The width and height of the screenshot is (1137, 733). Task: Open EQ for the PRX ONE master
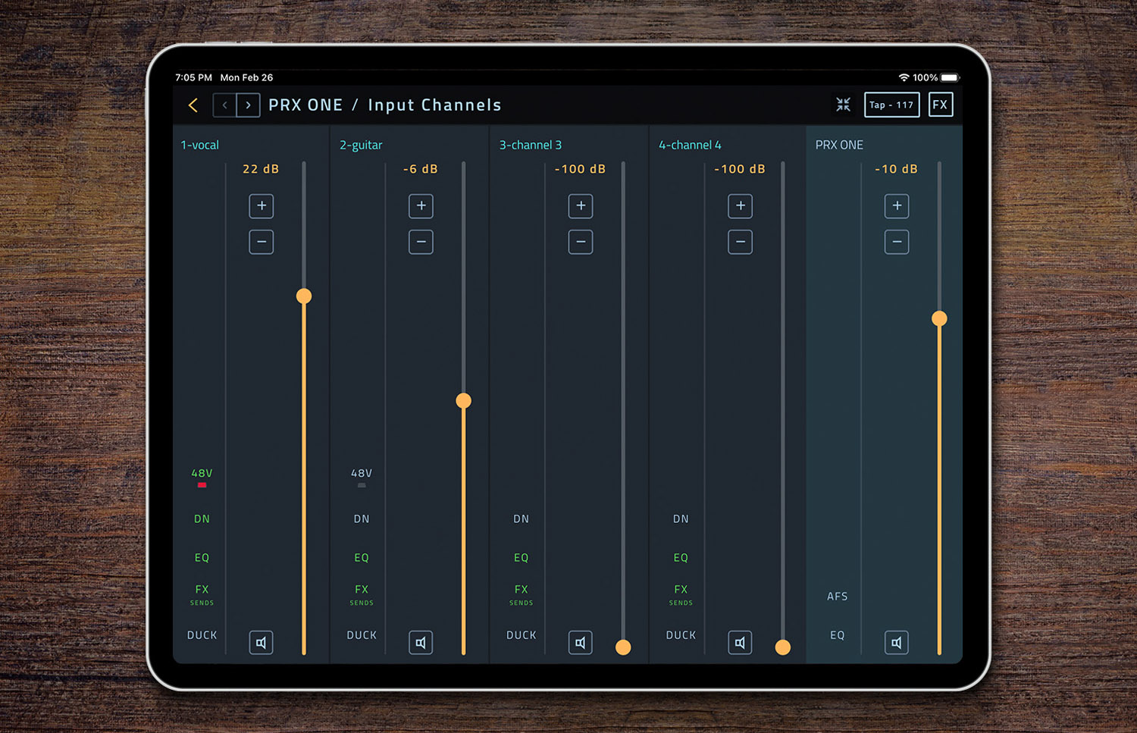[x=838, y=635]
